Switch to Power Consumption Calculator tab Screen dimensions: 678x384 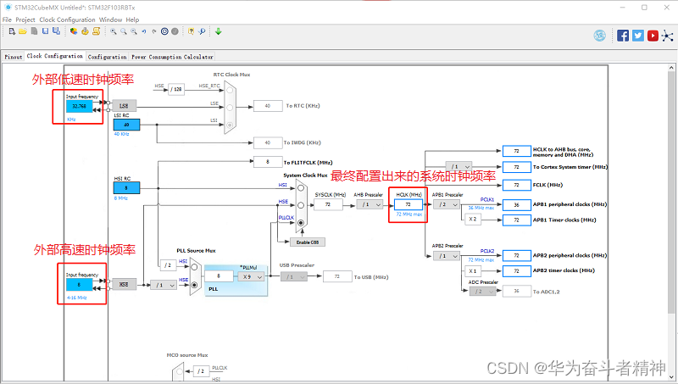coord(172,57)
